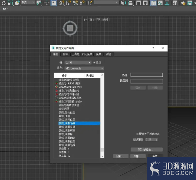Toggle the Ribbon display icon
Screen dimensions: 196x180
(153, 3)
